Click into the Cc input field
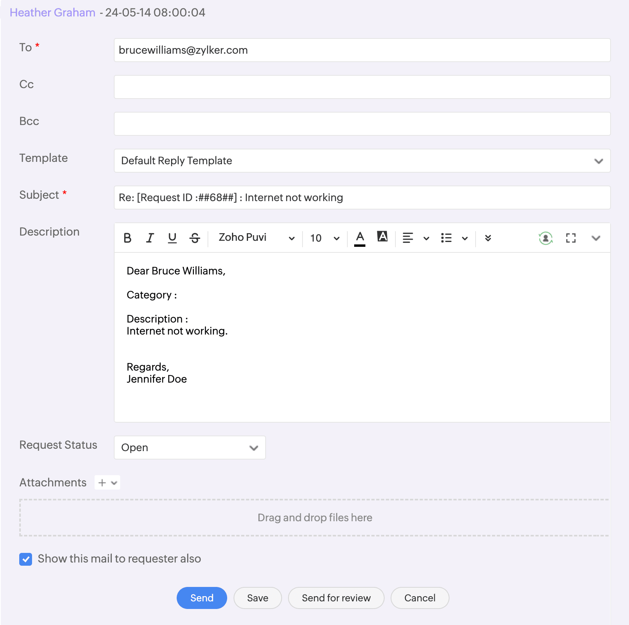This screenshot has height=625, width=629. pos(362,87)
